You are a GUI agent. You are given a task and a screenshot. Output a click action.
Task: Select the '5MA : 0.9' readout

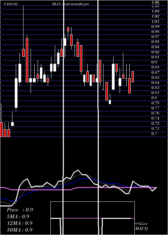pyautogui.click(x=18, y=217)
